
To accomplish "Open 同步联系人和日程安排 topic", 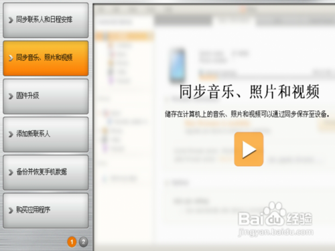I will tap(46, 20).
